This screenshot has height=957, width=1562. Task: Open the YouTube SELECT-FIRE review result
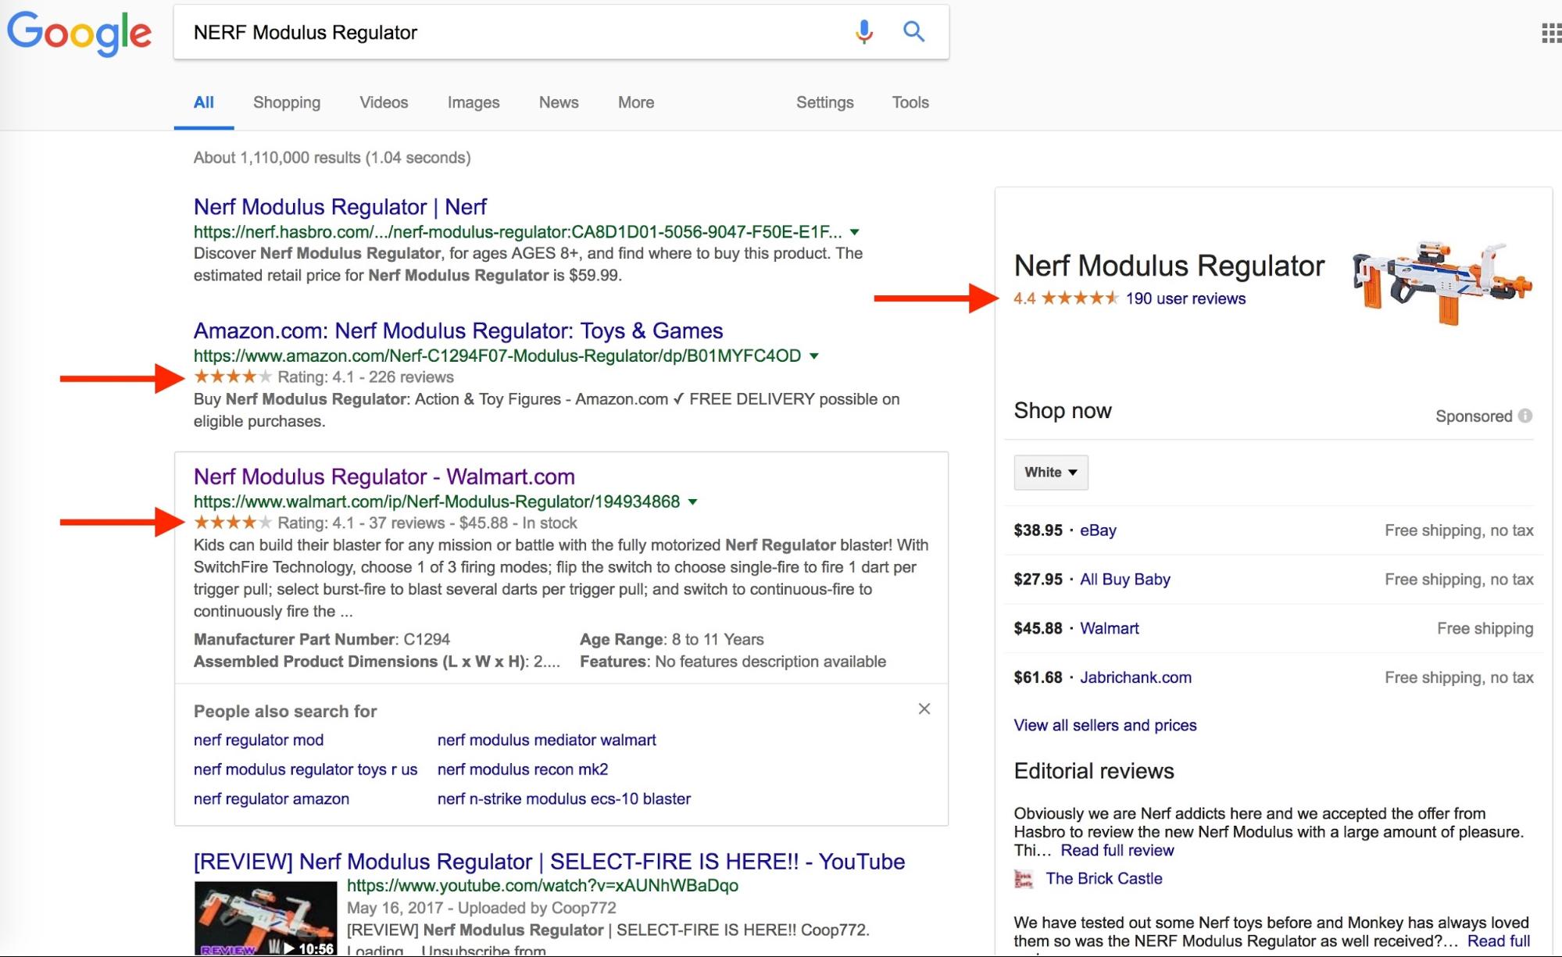[549, 862]
